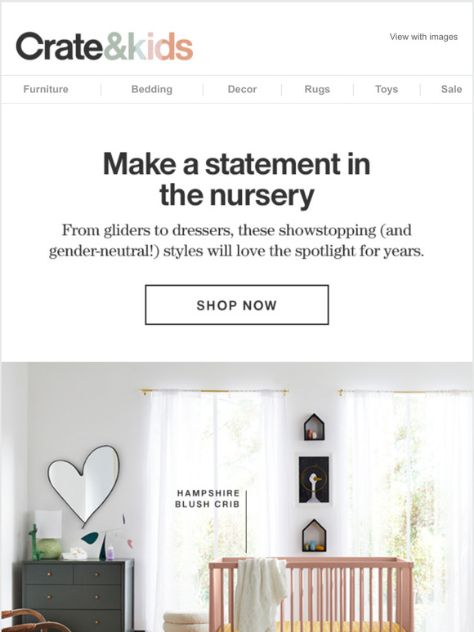
Task: Click the lower house-shaped wall shelf
Action: point(314,536)
